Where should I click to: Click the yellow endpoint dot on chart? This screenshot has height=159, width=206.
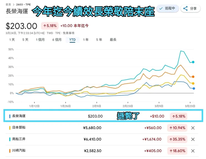pyautogui.click(x=193, y=83)
